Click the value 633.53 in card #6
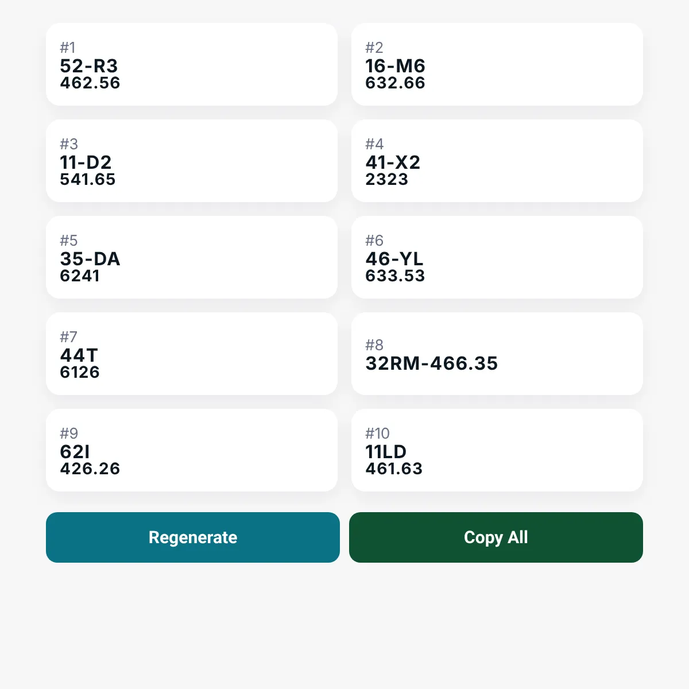The height and width of the screenshot is (689, 689). (x=396, y=276)
